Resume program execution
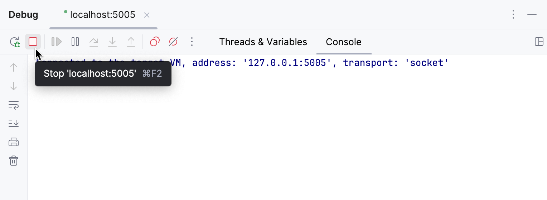This screenshot has height=200, width=547. [57, 42]
